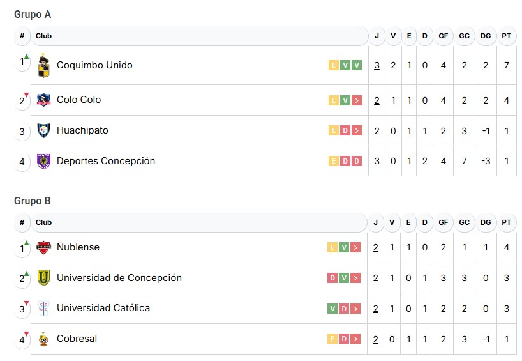Click the Ñublense club crest
522x361 pixels.
[x=43, y=247]
